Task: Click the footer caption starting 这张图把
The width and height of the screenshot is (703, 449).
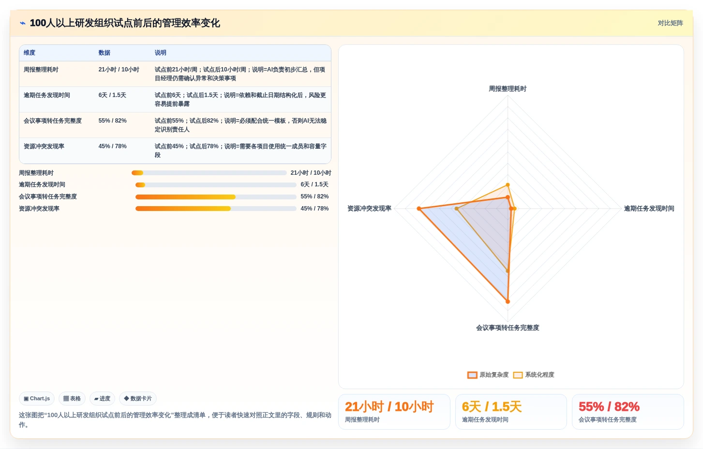Action: click(x=175, y=420)
